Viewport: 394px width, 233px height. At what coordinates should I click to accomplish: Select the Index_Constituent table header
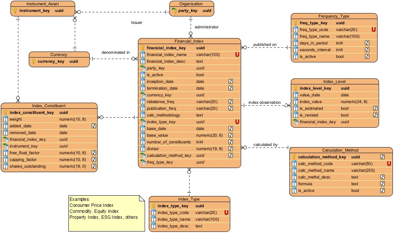click(49, 106)
